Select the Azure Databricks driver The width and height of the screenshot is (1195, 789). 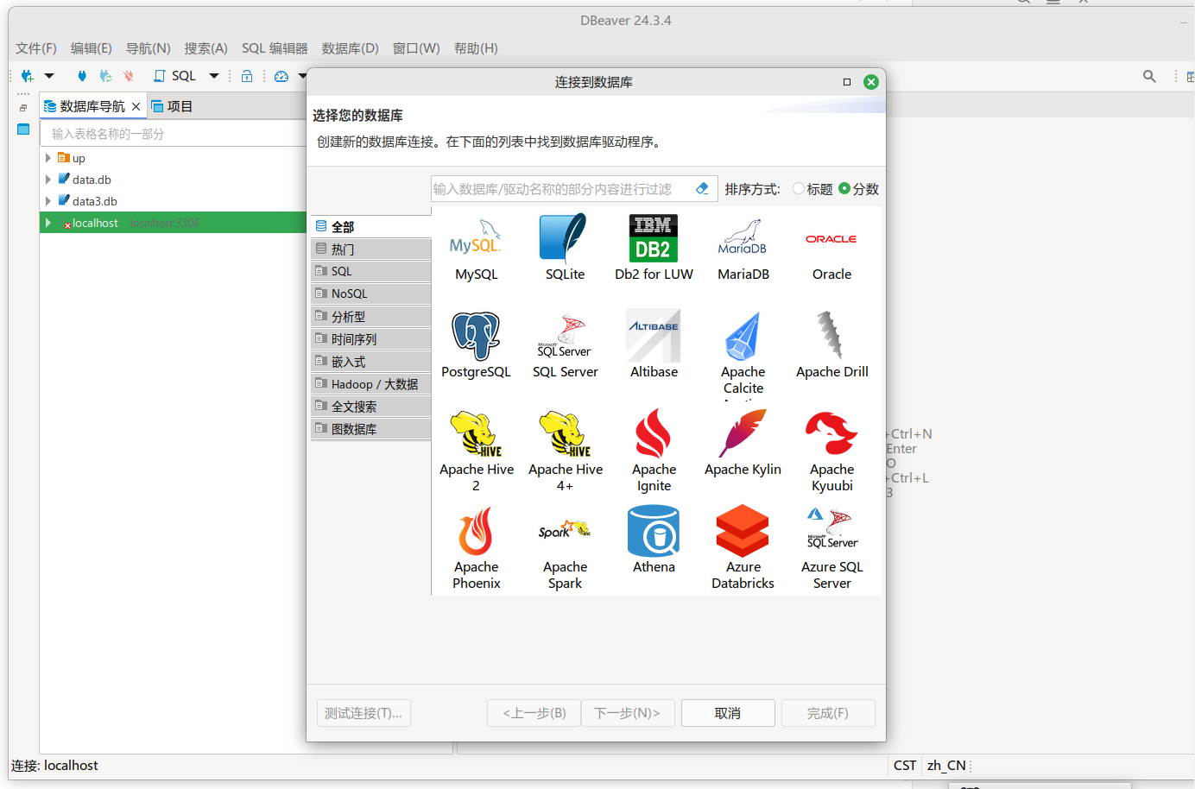click(743, 549)
